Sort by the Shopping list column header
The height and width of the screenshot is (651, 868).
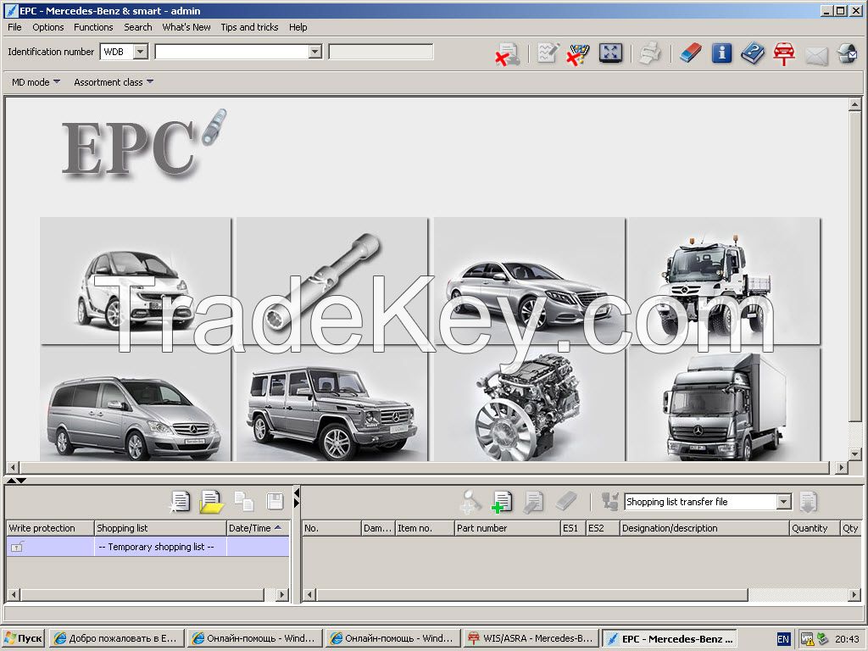click(x=160, y=528)
